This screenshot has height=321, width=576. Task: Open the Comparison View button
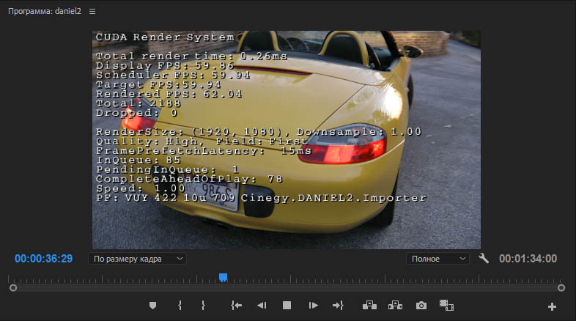click(x=447, y=305)
